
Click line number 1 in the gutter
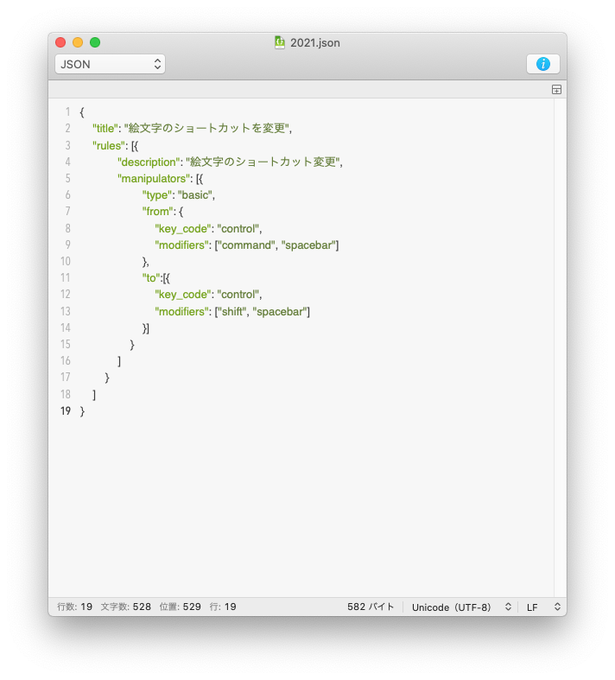click(x=67, y=112)
